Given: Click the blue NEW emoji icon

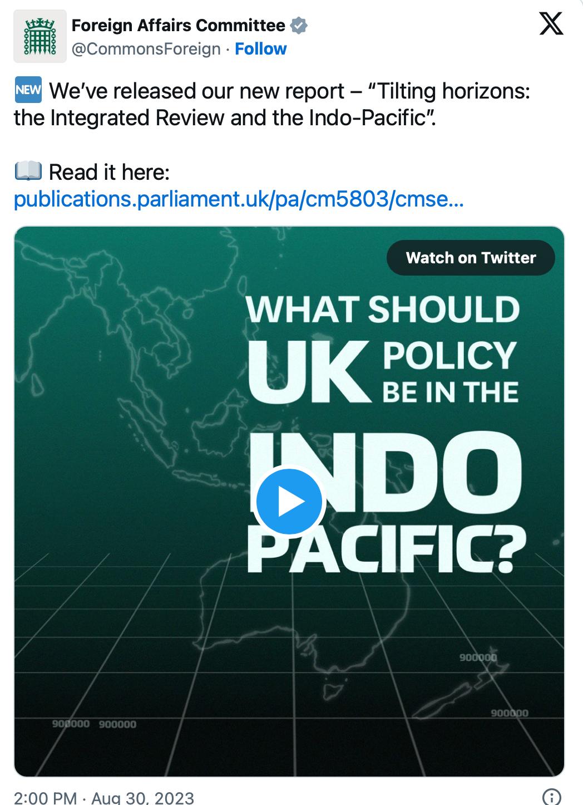Looking at the screenshot, I should (28, 90).
